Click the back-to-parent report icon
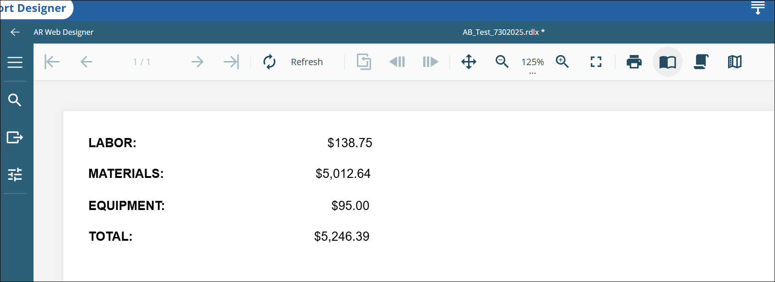Image resolution: width=775 pixels, height=282 pixels. [x=364, y=62]
